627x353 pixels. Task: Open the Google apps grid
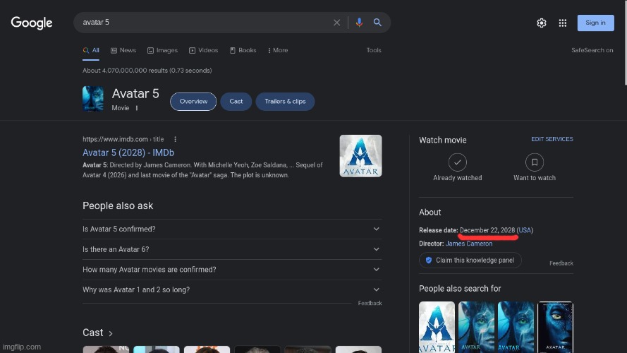[563, 23]
